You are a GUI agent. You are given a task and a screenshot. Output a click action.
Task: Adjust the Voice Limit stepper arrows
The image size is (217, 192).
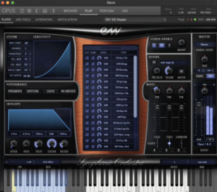click(x=30, y=70)
